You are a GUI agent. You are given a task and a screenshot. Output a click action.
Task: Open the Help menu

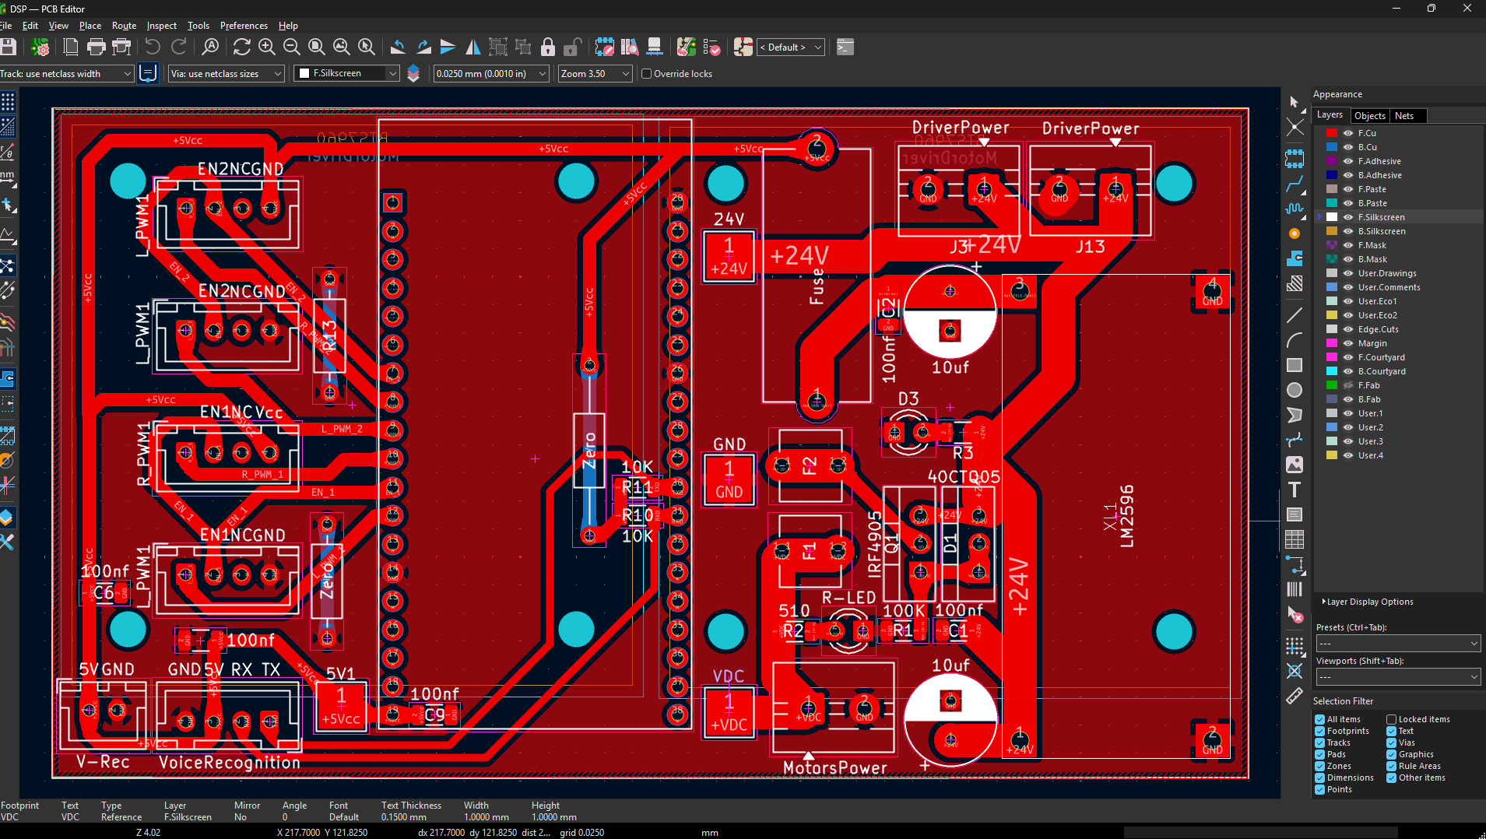pos(288,26)
